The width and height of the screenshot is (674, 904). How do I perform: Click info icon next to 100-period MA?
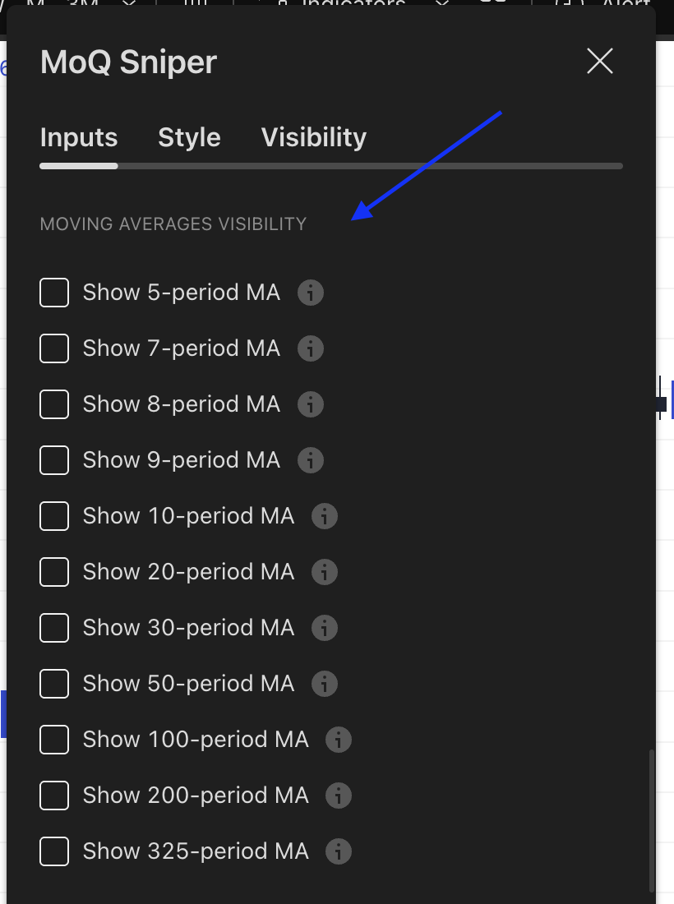pyautogui.click(x=339, y=740)
